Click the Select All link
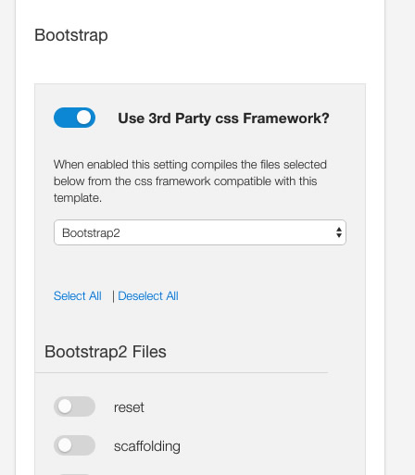Viewport: 415px width, 475px height. (x=78, y=295)
